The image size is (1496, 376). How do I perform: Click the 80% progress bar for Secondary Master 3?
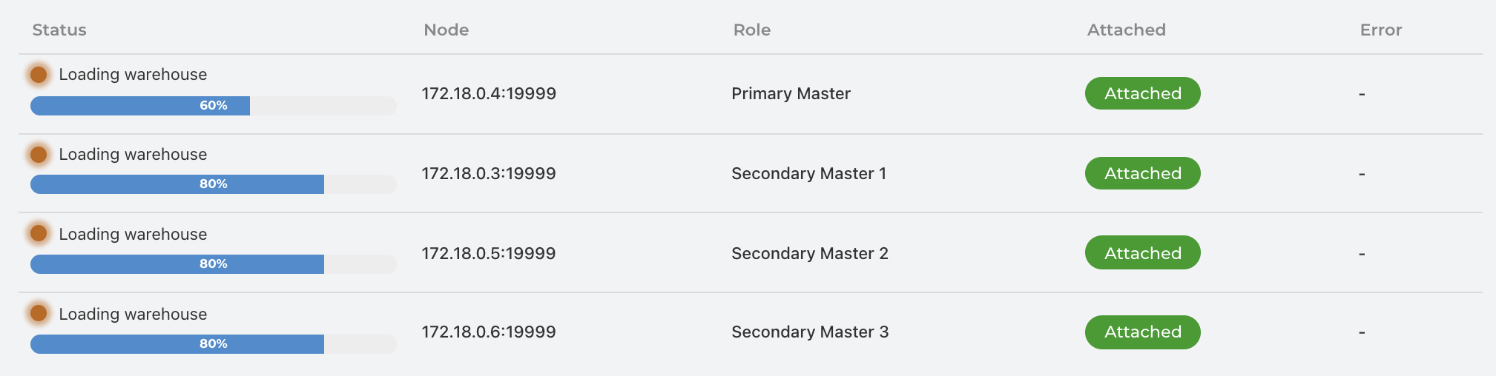tap(214, 344)
